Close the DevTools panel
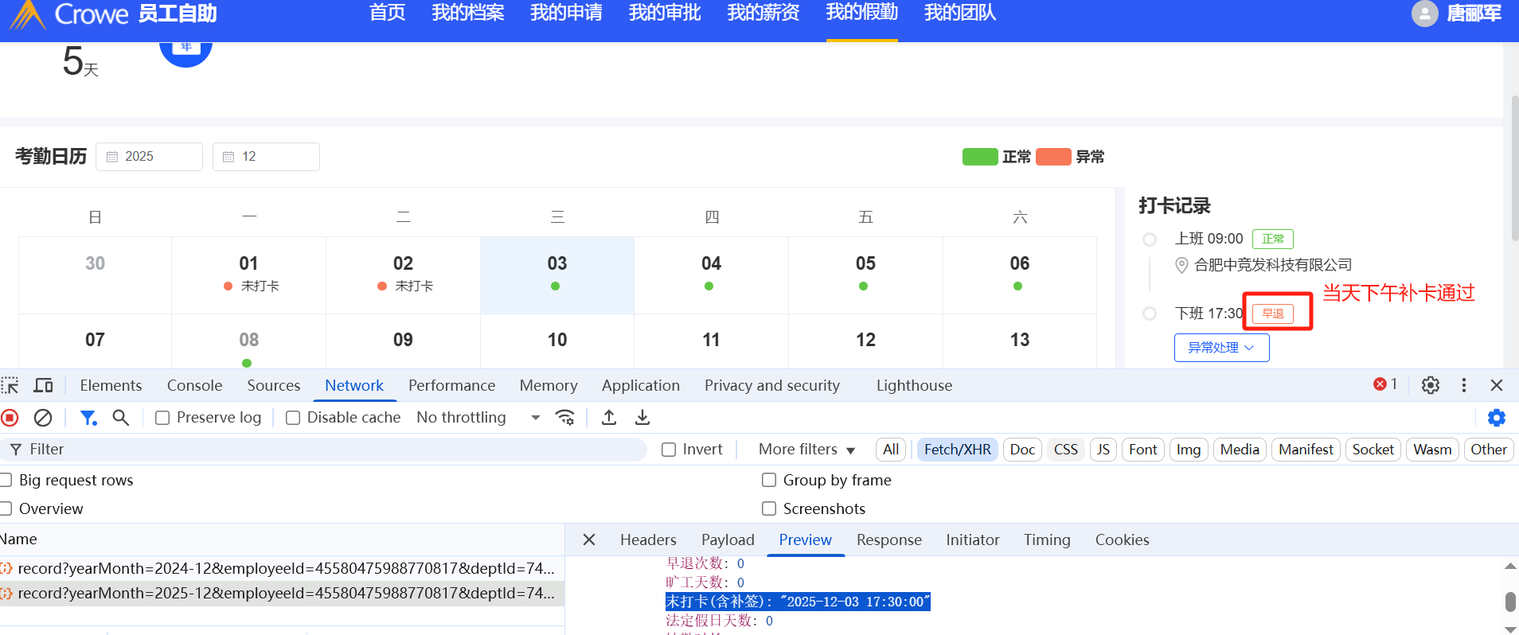The width and height of the screenshot is (1519, 635). [x=1497, y=385]
